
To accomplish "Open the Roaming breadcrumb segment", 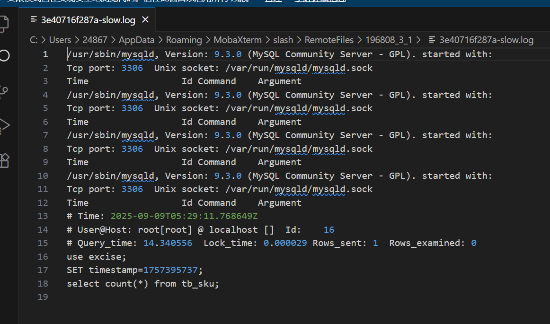I will click(x=184, y=40).
